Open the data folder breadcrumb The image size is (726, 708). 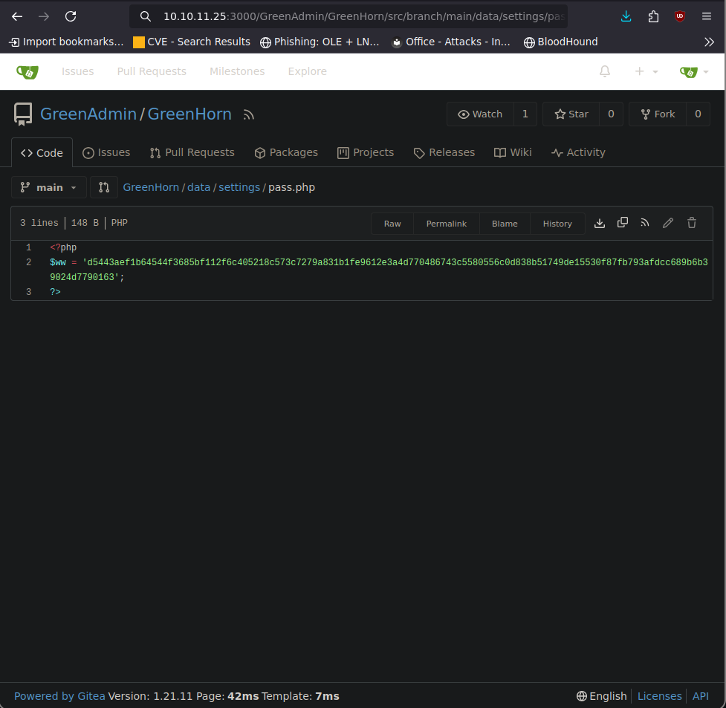coord(198,187)
